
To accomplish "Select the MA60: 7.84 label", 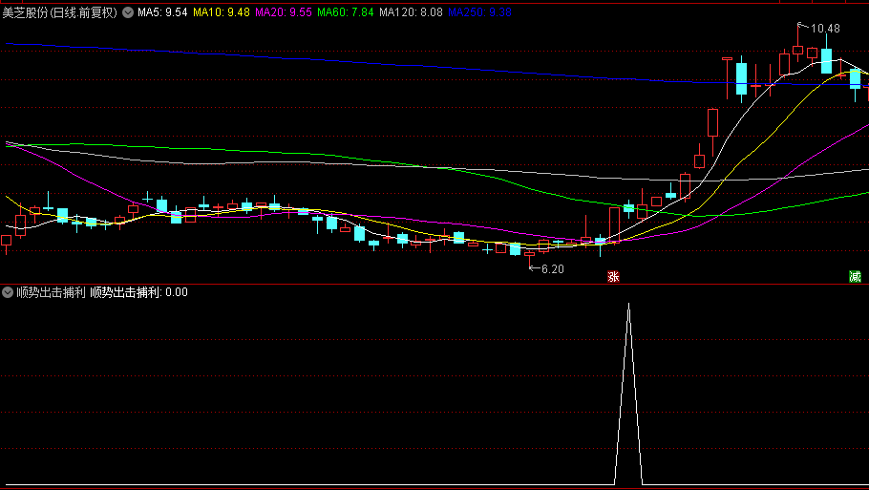I will tap(346, 12).
